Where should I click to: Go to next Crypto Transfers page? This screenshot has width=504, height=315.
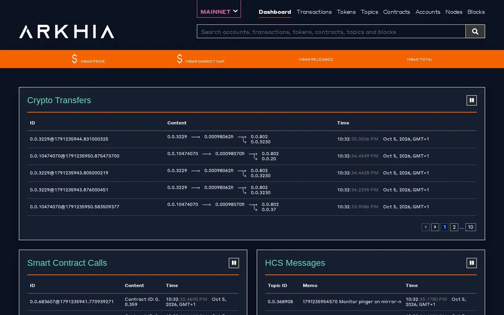click(435, 227)
